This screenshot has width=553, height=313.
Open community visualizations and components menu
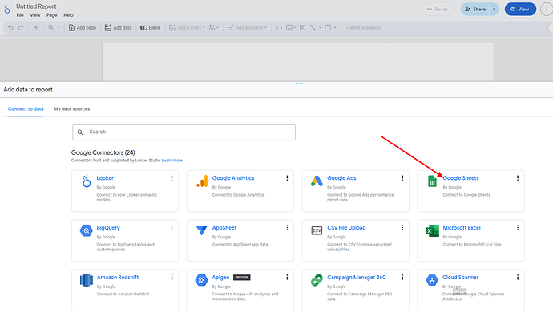214,27
